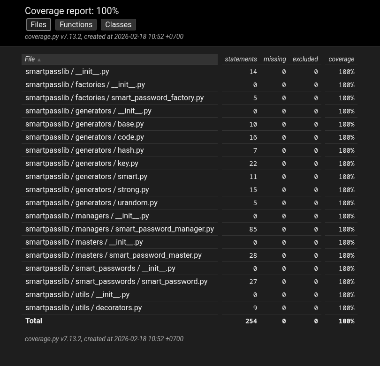Open smart_password_manager.py coverage details
Viewport: 380px width, 366px height.
[120, 229]
